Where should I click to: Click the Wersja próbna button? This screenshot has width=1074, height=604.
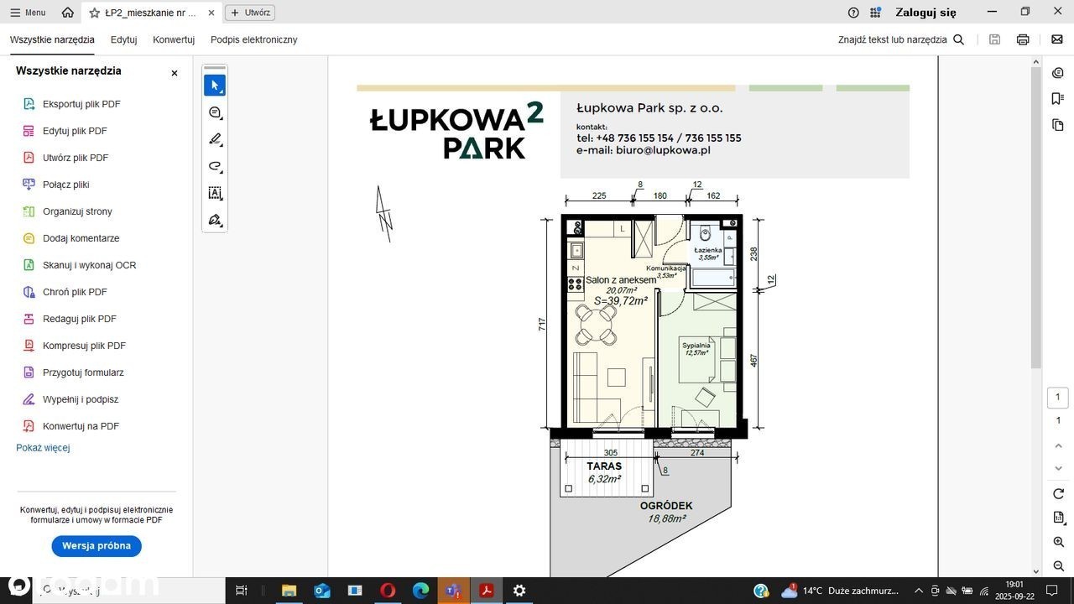pyautogui.click(x=96, y=546)
